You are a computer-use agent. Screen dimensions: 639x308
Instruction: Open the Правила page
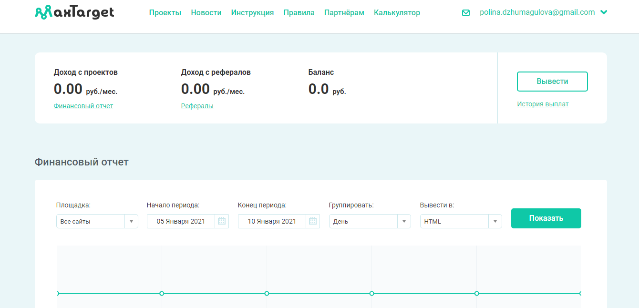[x=299, y=13]
